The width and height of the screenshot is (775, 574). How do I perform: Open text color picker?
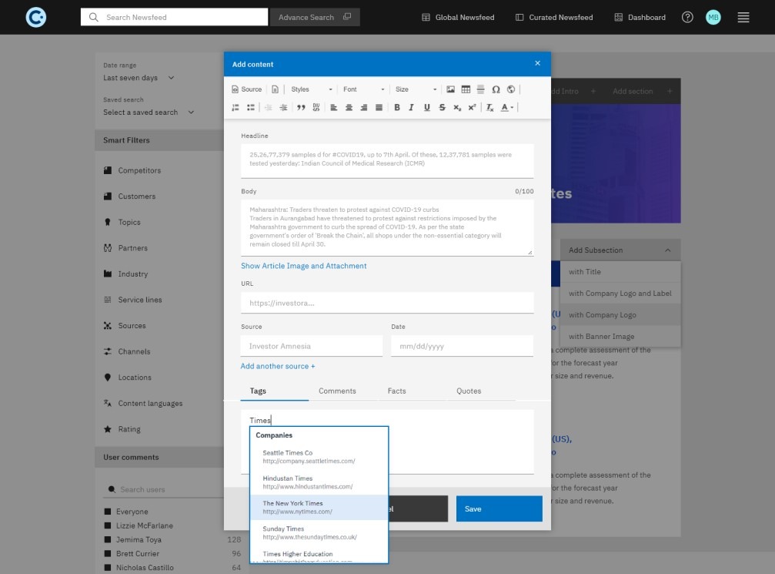click(507, 107)
